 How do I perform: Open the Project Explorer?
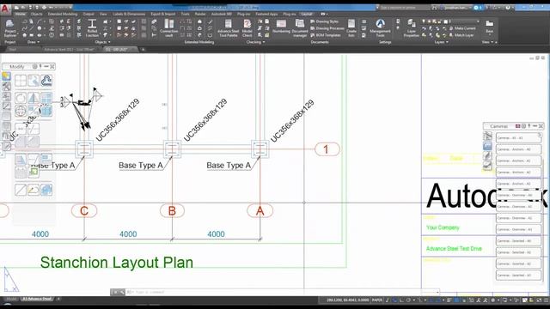pyautogui.click(x=9, y=28)
